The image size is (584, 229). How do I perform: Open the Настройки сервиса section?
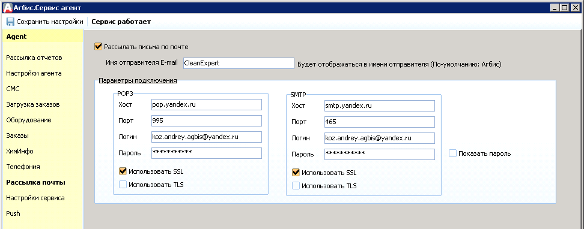tap(35, 198)
